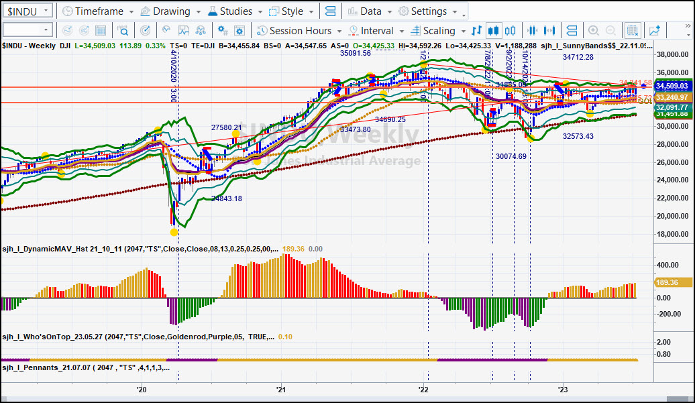
Task: Click the second clock-chart replay icon
Action: pyautogui.click(x=85, y=31)
